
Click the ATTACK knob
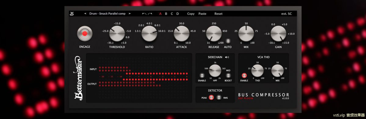(x=181, y=33)
